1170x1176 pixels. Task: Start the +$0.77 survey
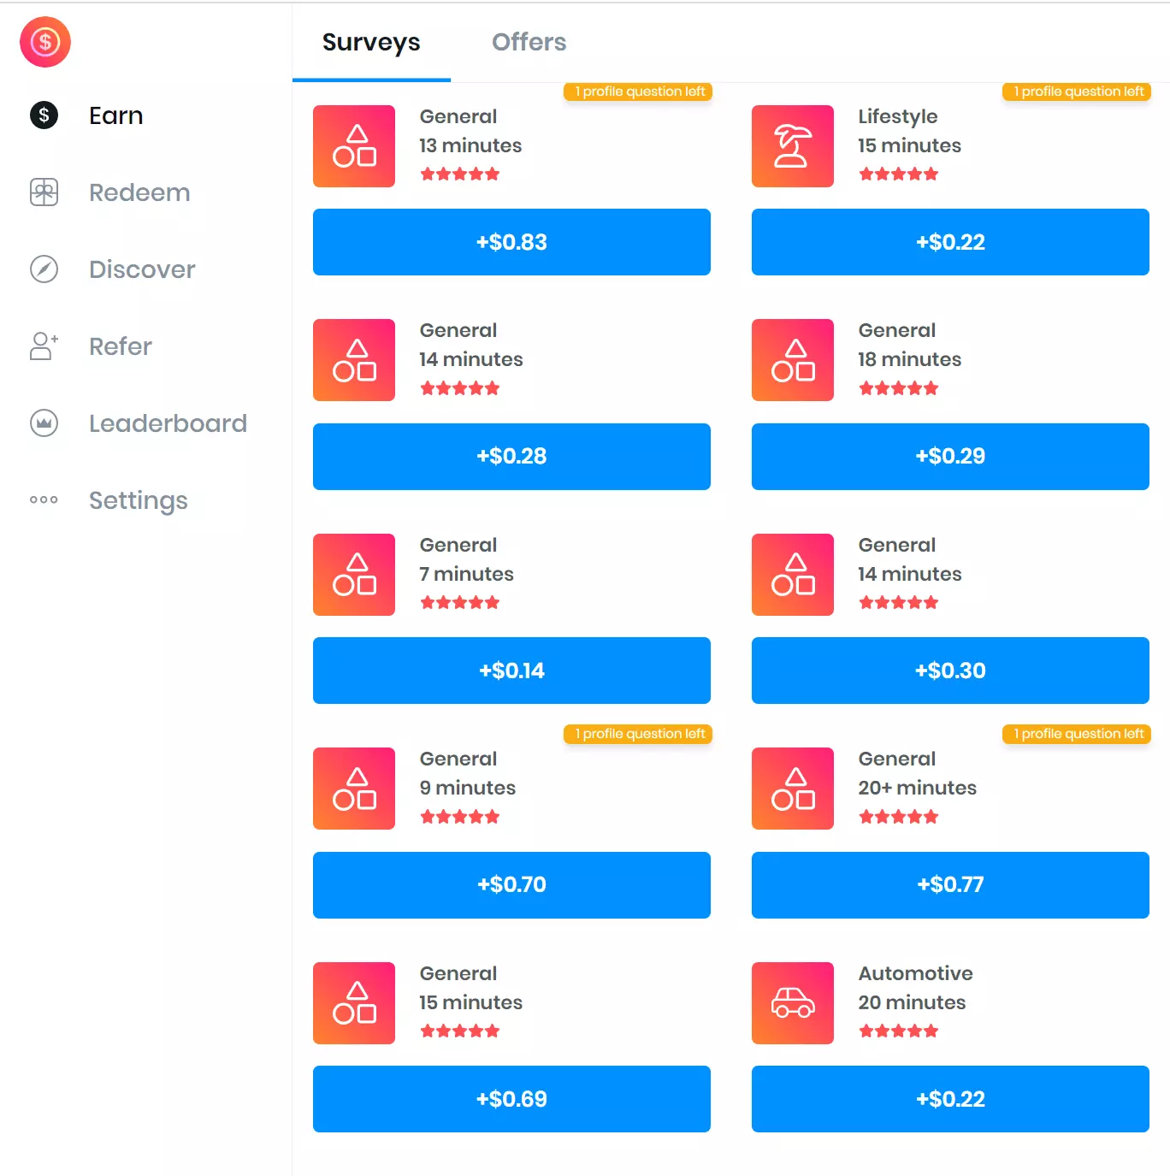pos(950,885)
